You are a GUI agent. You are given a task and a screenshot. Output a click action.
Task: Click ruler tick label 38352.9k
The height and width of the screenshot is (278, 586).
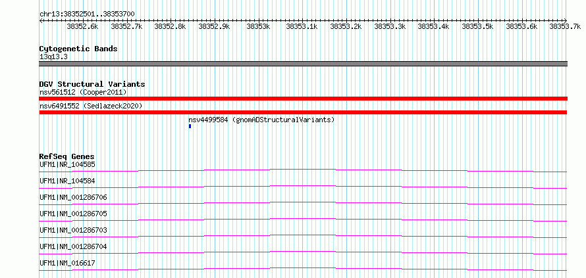[x=214, y=26]
